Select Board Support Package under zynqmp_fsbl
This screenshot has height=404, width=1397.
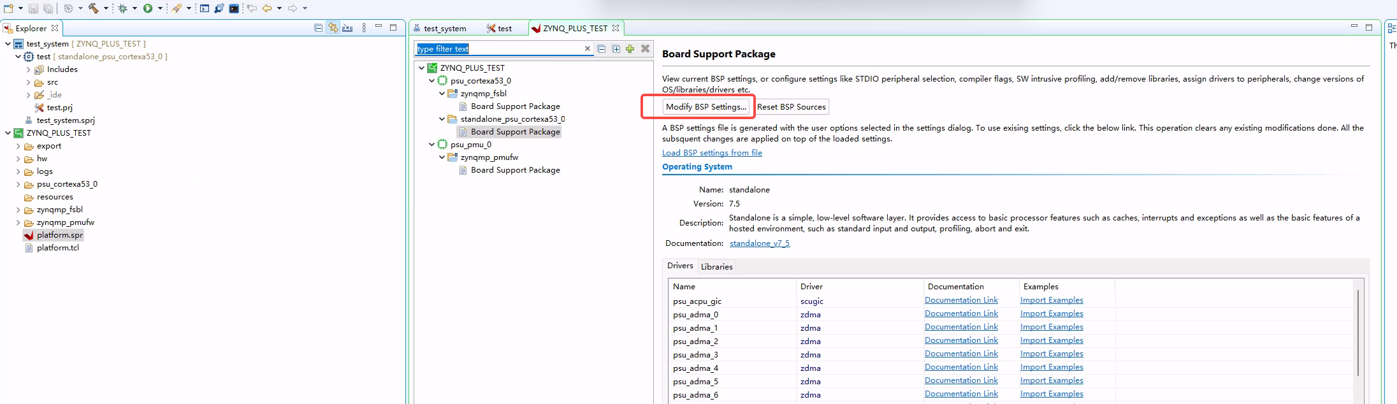click(510, 106)
